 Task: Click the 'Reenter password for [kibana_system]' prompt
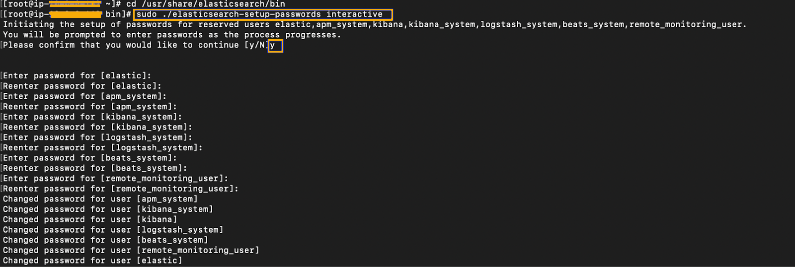[x=97, y=128]
